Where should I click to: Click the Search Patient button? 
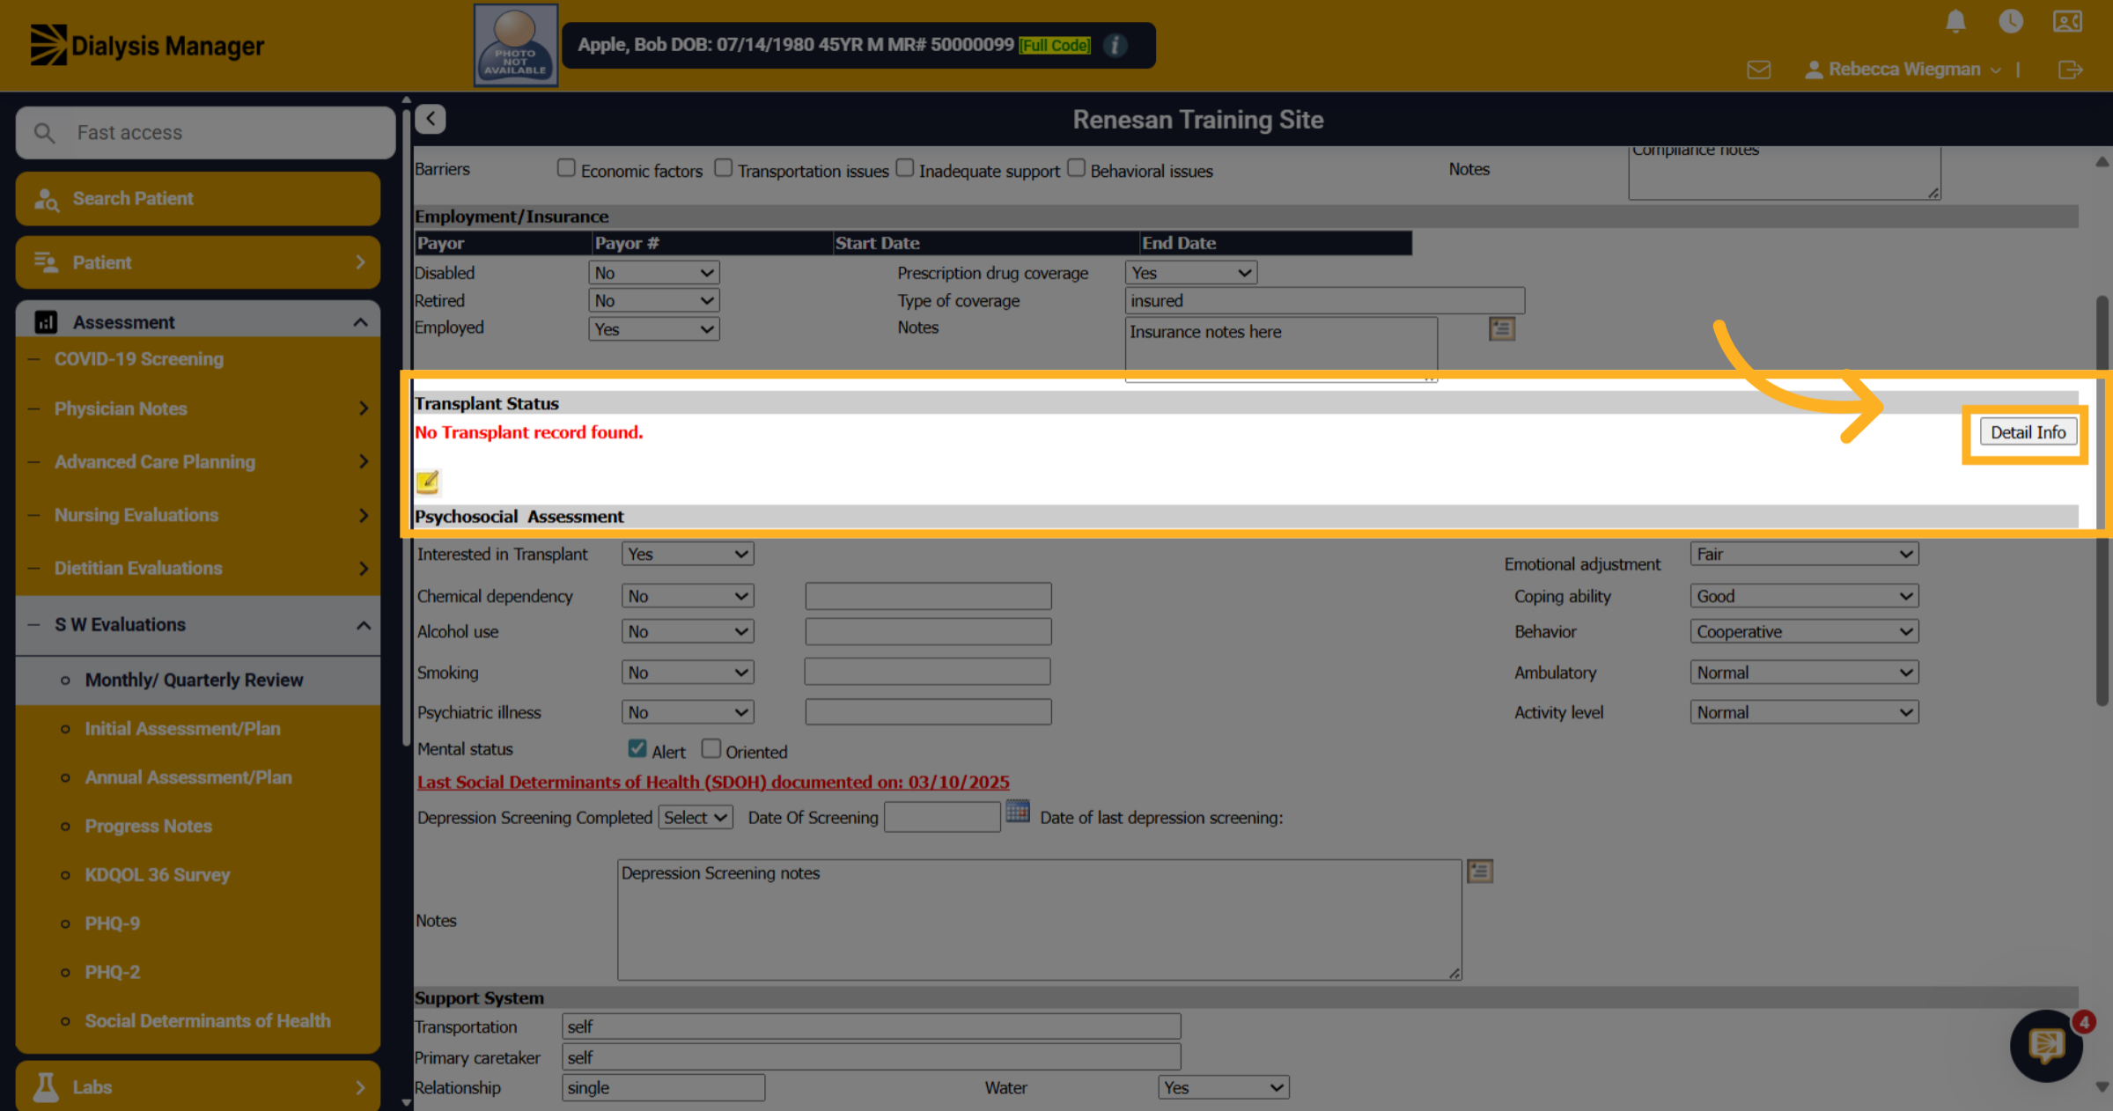point(198,199)
